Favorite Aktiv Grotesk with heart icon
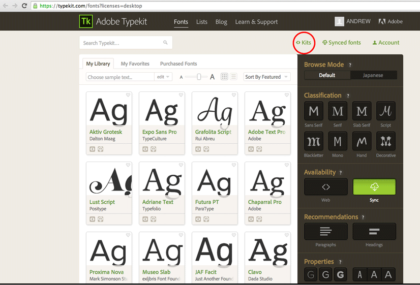 (x=128, y=95)
